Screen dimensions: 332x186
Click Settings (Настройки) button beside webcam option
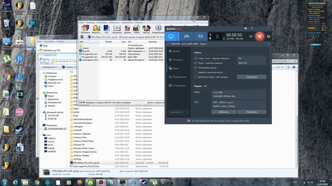coord(252,77)
